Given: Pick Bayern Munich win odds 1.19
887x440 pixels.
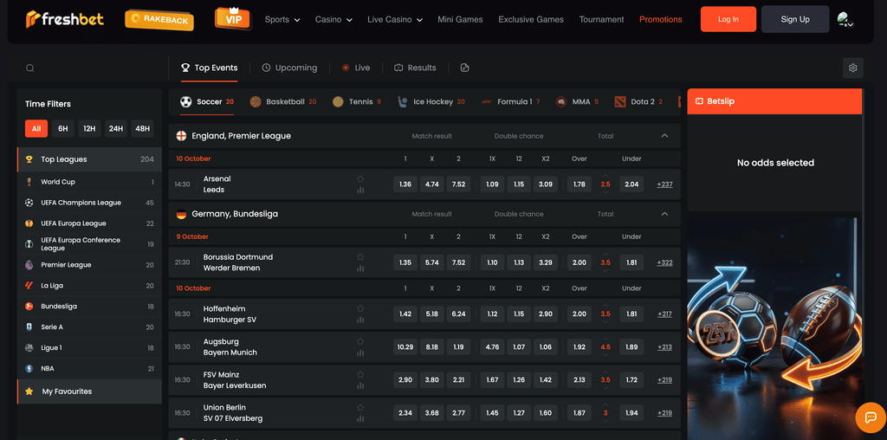Looking at the screenshot, I should [x=458, y=346].
